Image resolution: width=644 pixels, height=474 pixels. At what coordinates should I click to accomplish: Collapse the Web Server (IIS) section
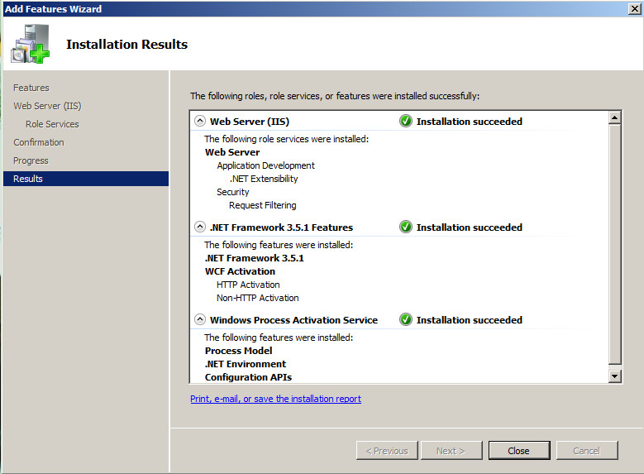pos(200,121)
